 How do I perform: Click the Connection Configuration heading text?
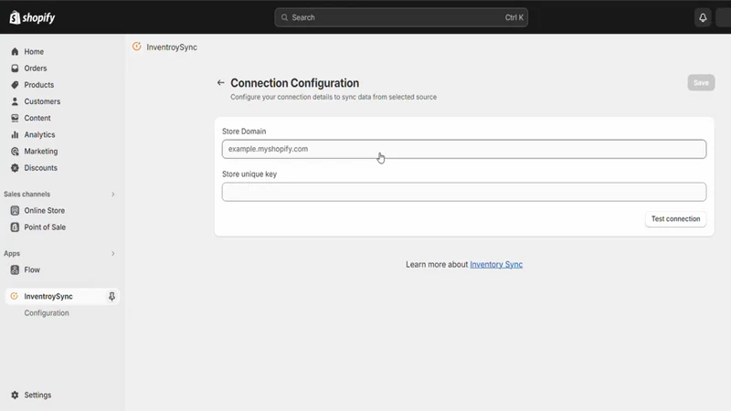[x=294, y=83]
